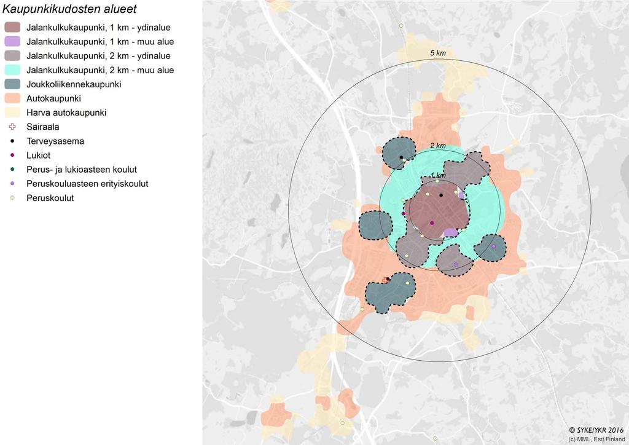Click the 'Autokaupunki' legend label
The height and width of the screenshot is (445, 629).
coord(54,99)
